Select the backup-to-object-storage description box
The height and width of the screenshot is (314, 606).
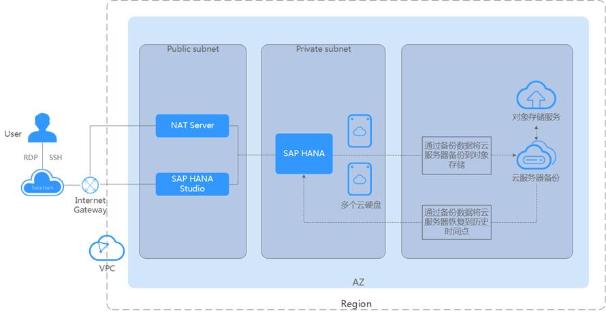tap(456, 156)
